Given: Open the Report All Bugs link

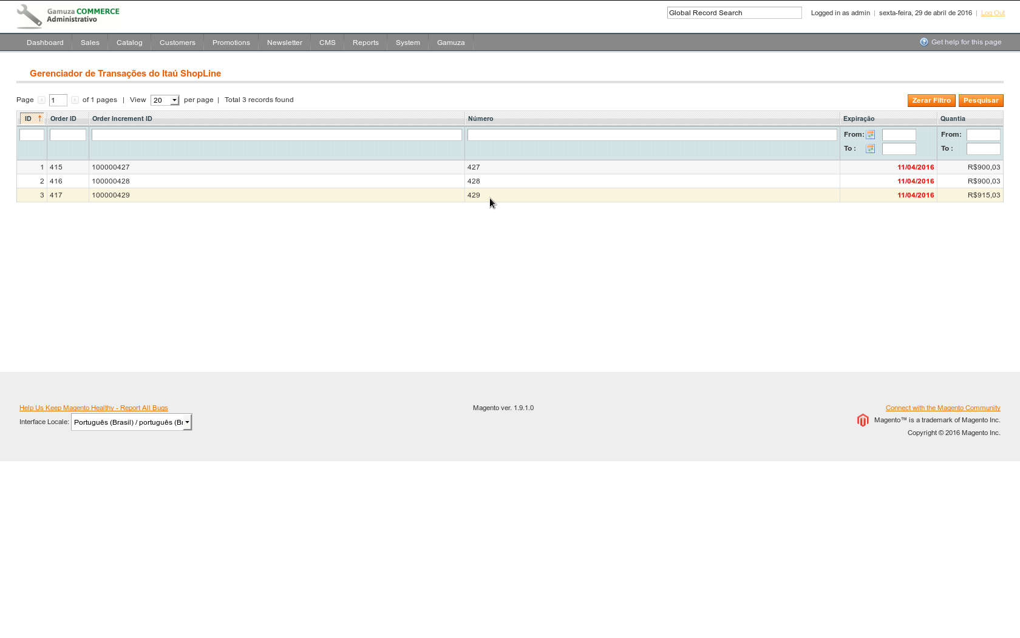Looking at the screenshot, I should [93, 408].
